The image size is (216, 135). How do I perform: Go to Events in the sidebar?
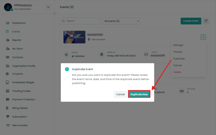pyautogui.click(x=16, y=32)
